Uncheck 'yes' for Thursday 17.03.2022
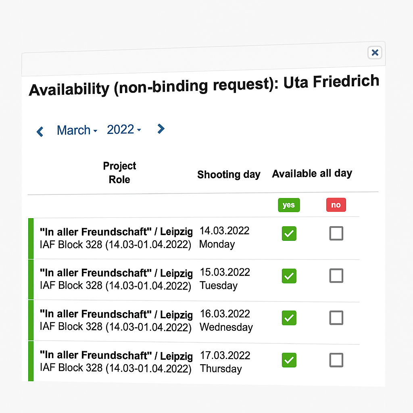The image size is (413, 413). tap(289, 360)
